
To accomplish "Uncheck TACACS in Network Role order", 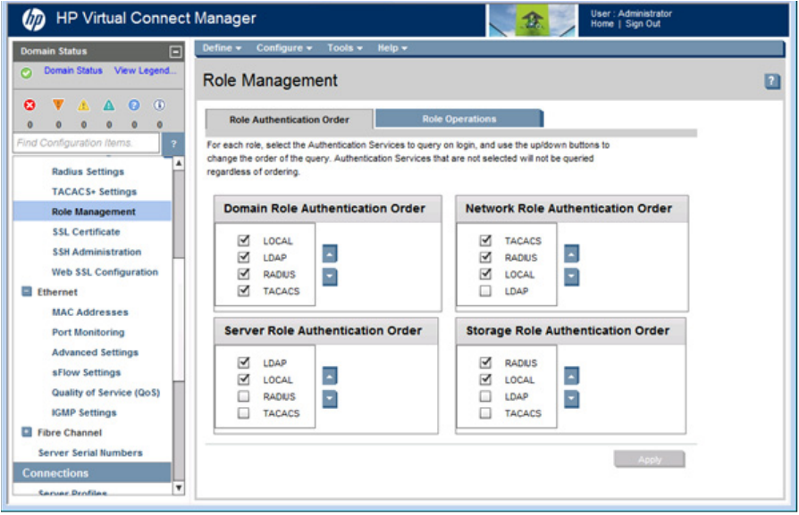I will tap(485, 240).
